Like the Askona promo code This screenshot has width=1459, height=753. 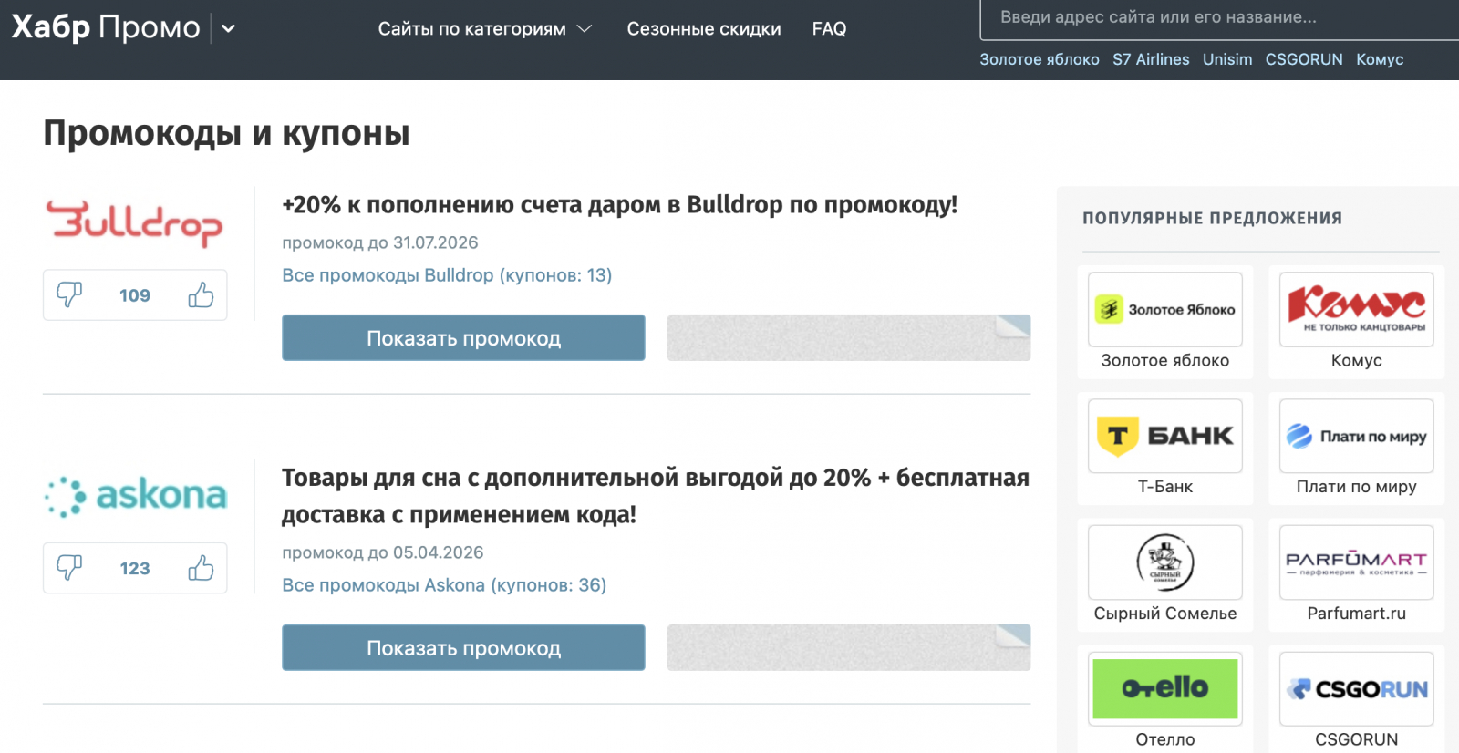[x=201, y=568]
